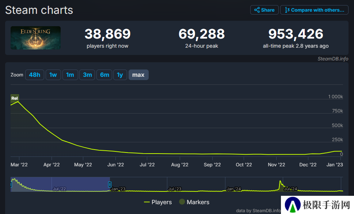Set chart zoom to 1m
354x214 pixels.
[70, 75]
